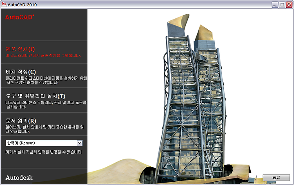Open 문서 읽기(R) documentation
294x185 pixels.
point(21,121)
